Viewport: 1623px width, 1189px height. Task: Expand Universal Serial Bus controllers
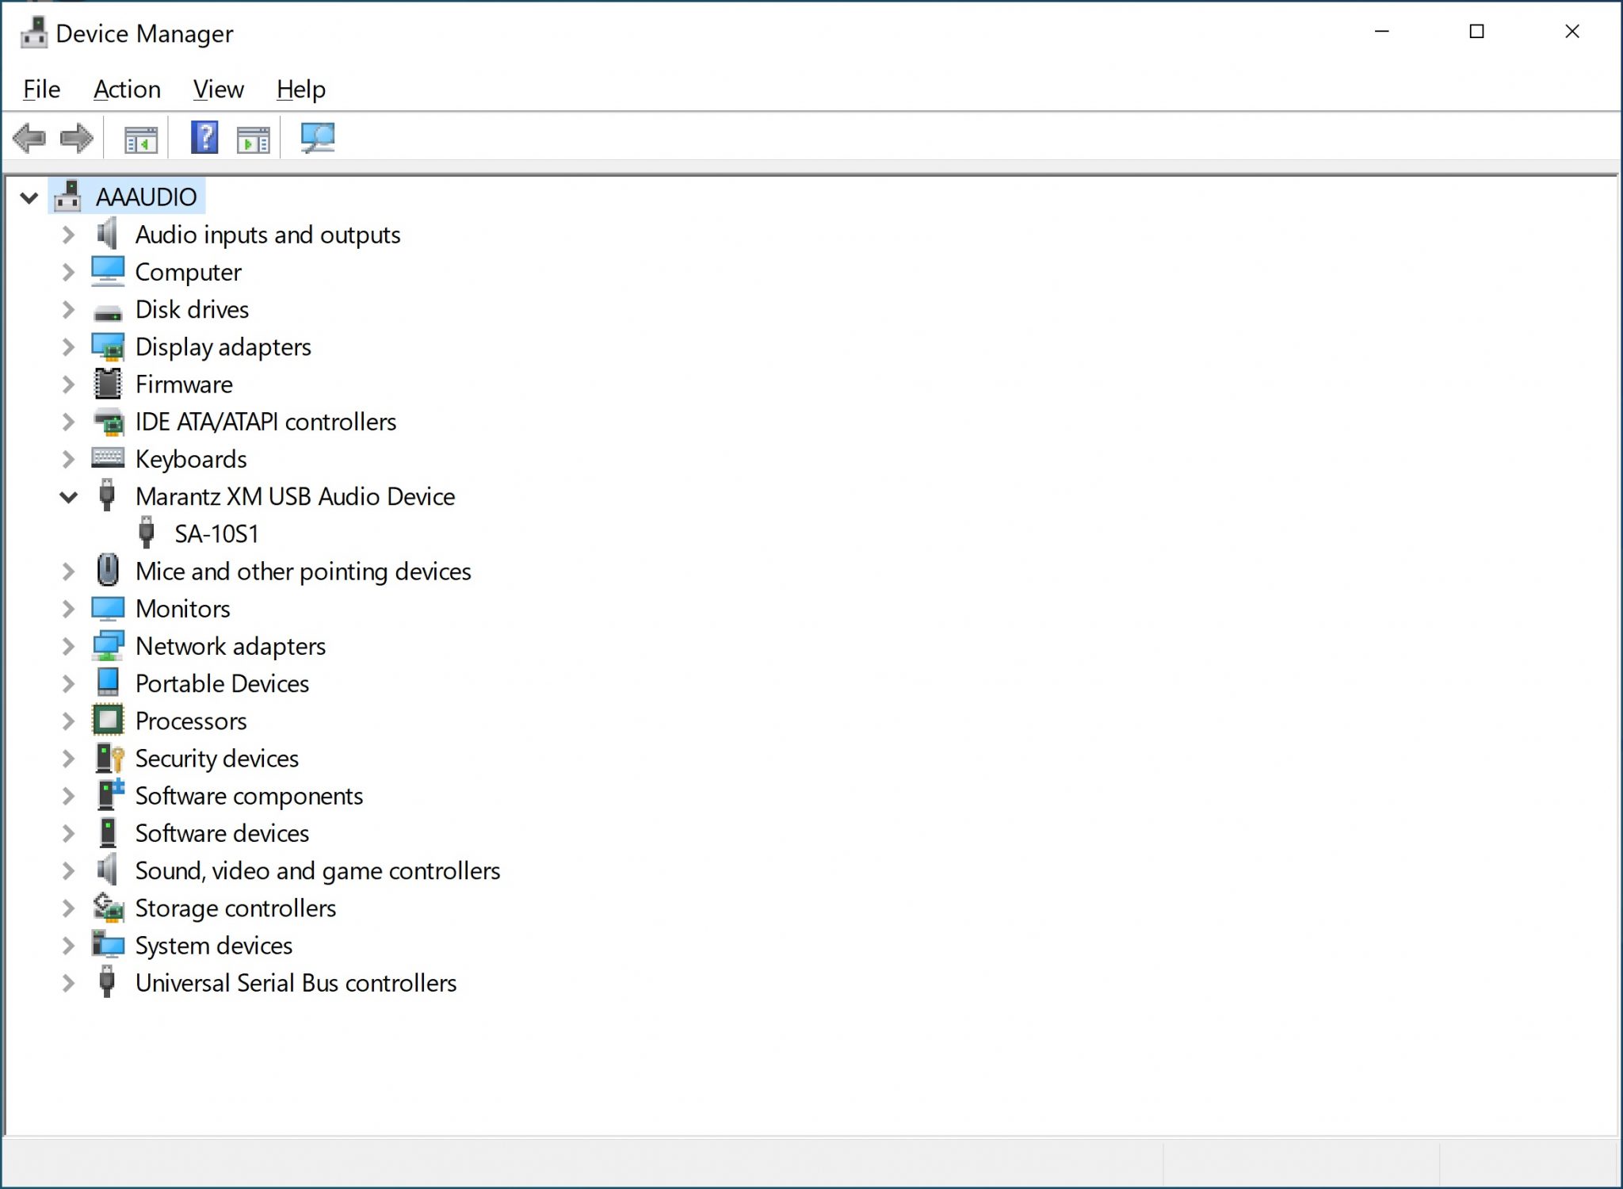[68, 983]
